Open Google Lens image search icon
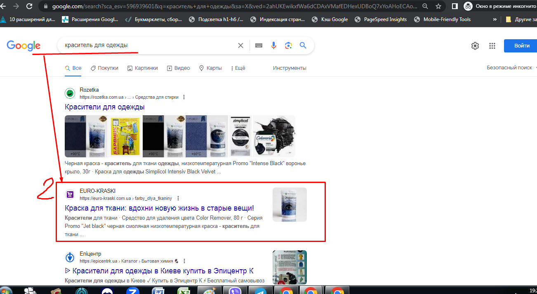537x294 pixels. click(288, 45)
